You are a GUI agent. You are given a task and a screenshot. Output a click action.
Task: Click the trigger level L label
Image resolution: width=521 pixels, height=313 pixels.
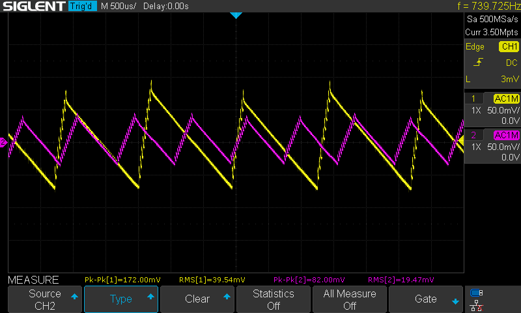(x=468, y=79)
